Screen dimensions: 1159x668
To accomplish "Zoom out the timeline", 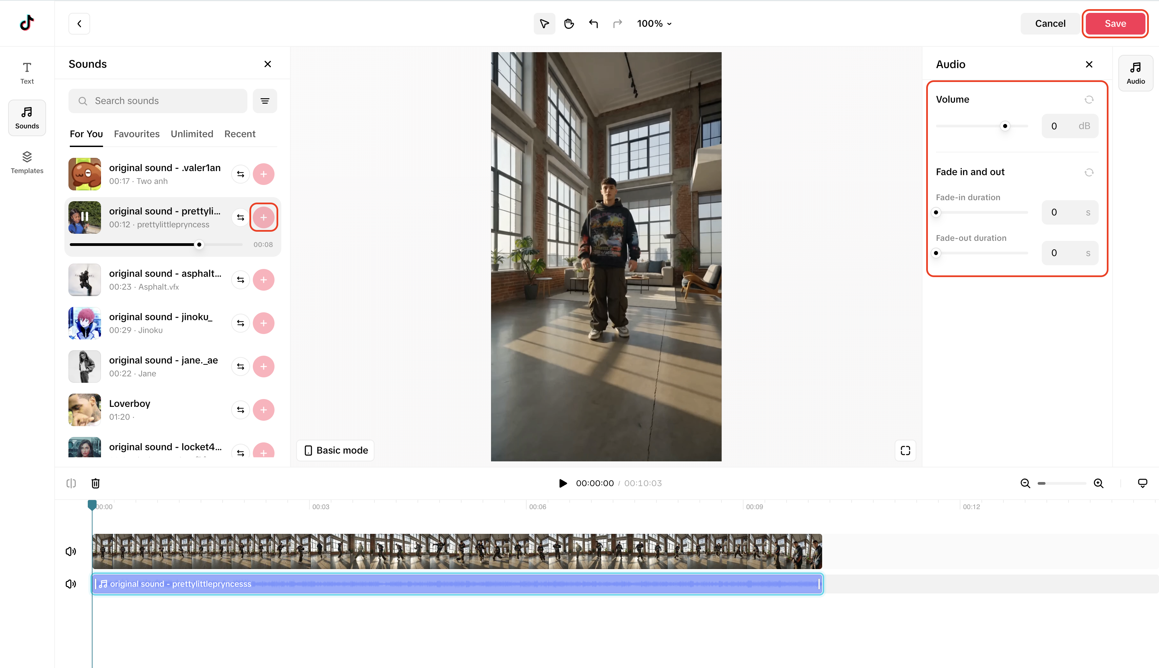I will (x=1025, y=484).
